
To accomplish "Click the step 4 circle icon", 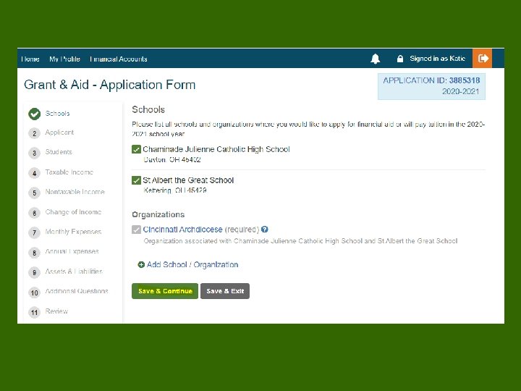I will click(x=34, y=173).
